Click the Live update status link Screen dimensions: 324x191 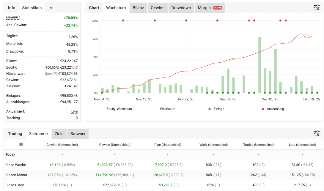[x=74, y=111]
